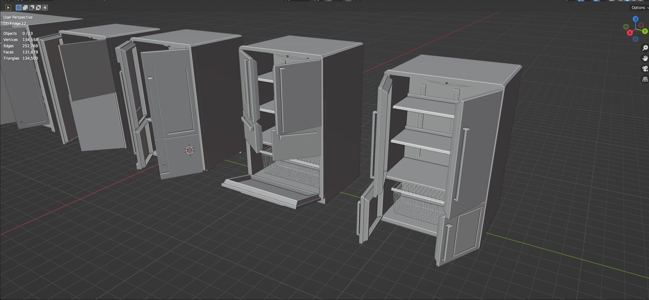Click the dim negative X gizmo circle
This screenshot has width=649, height=300.
641,26
